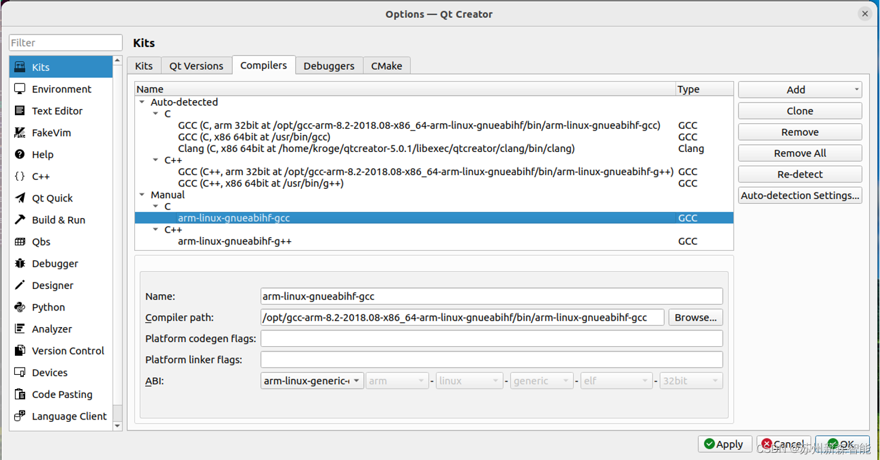Select the Environment section icon
This screenshot has width=880, height=460.
click(x=20, y=89)
